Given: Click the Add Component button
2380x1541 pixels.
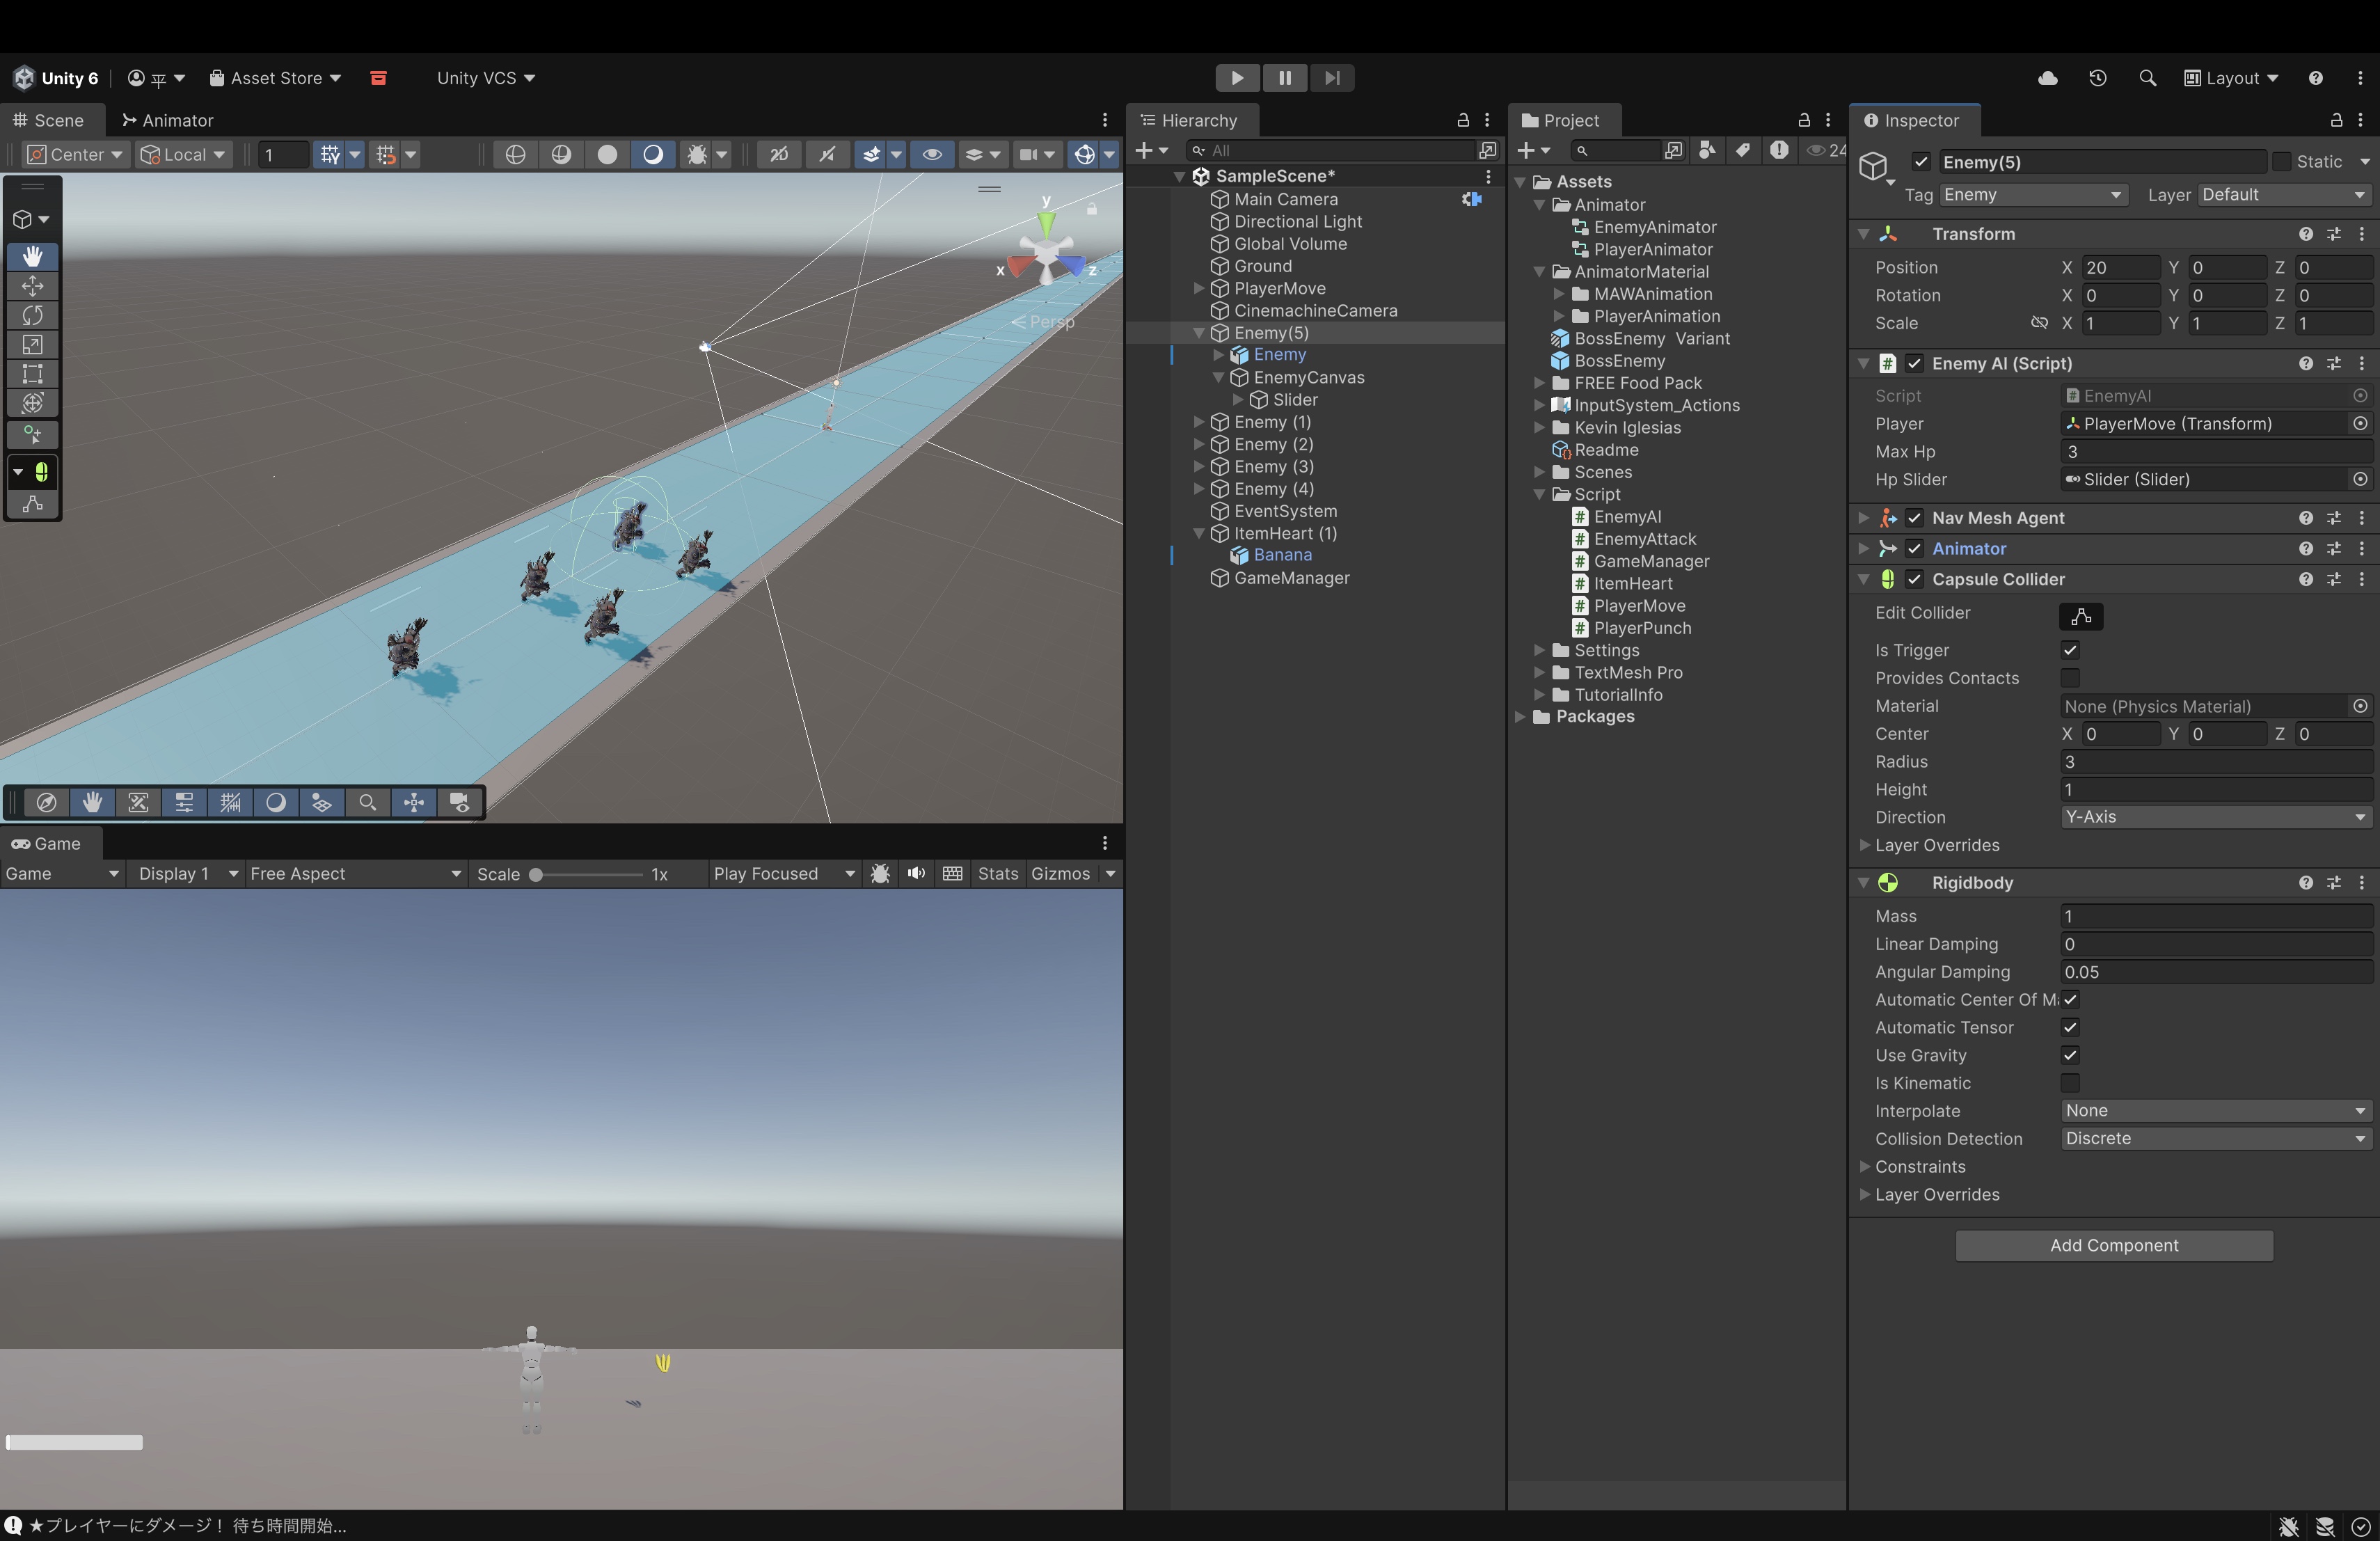Looking at the screenshot, I should (2114, 1245).
